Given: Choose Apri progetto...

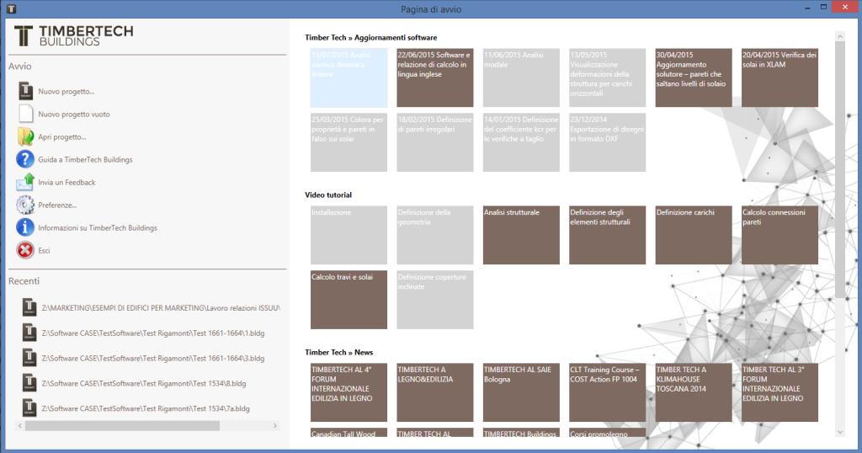Looking at the screenshot, I should tap(62, 137).
